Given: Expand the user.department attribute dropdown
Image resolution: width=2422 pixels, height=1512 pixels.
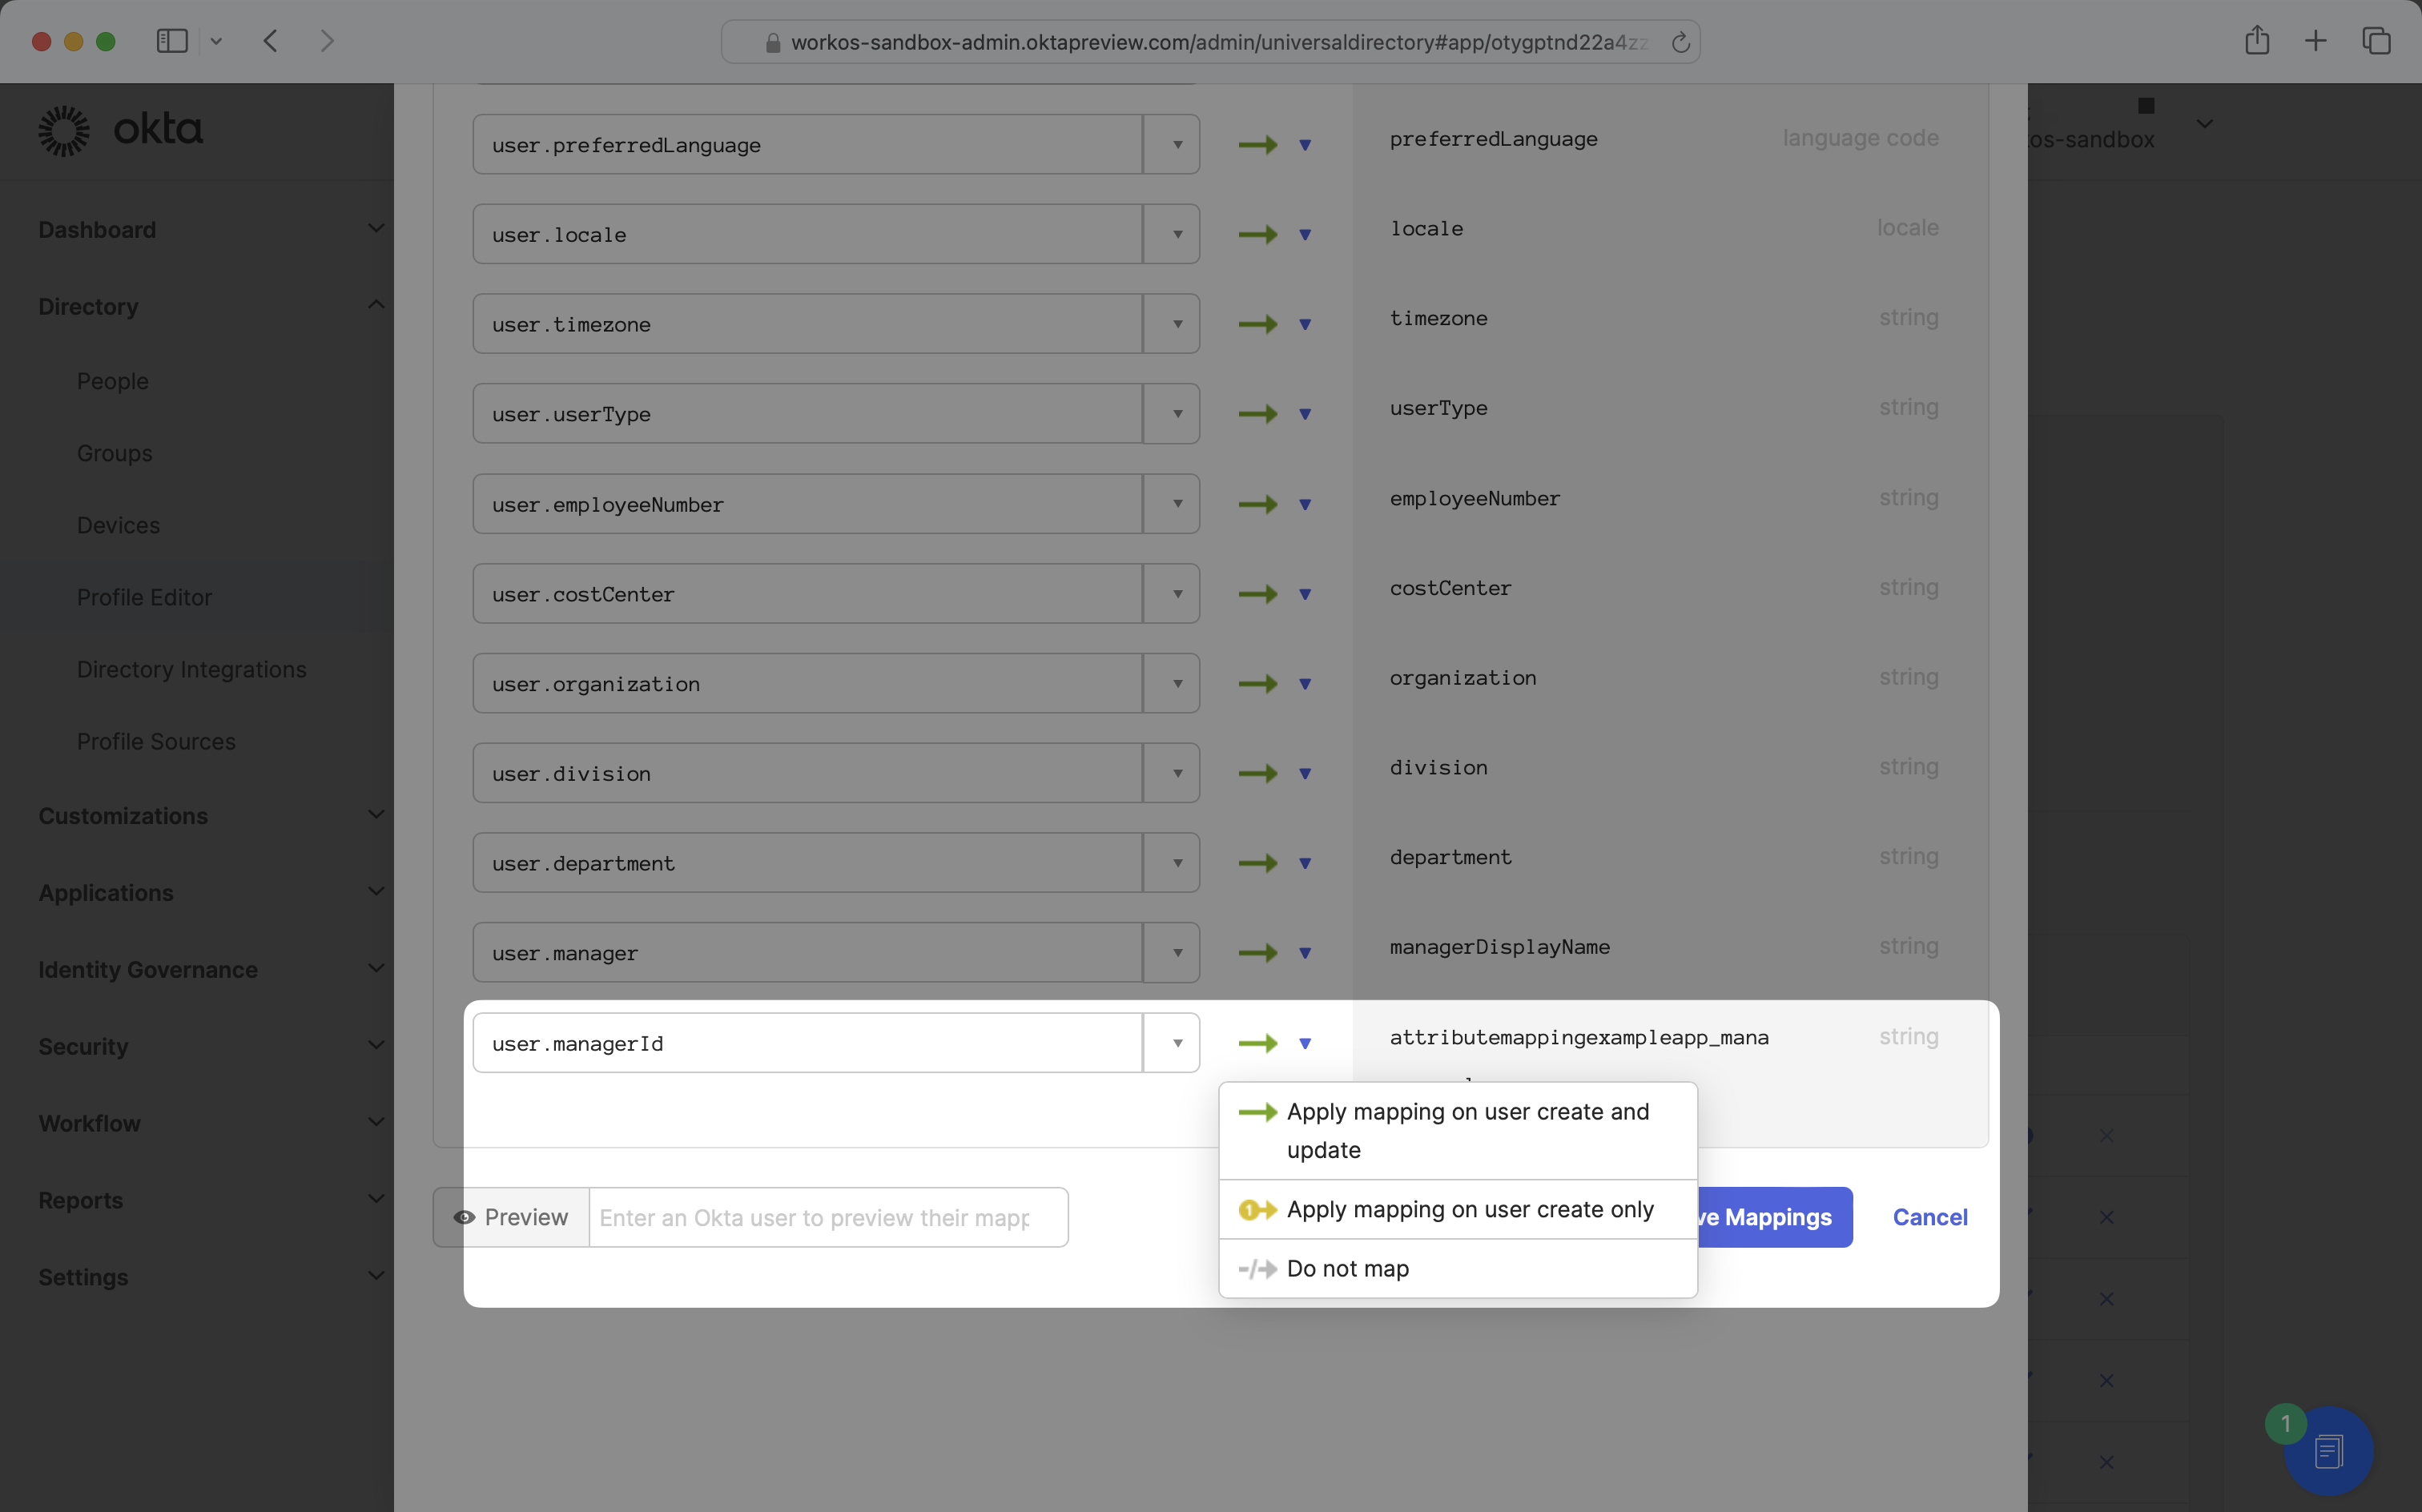Looking at the screenshot, I should [x=1177, y=863].
